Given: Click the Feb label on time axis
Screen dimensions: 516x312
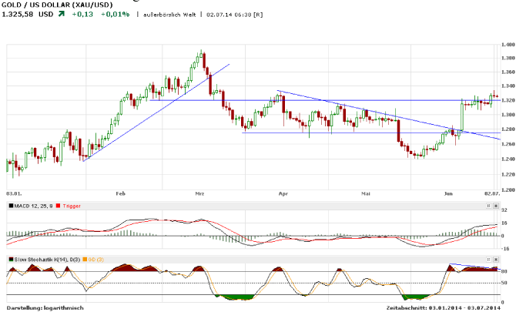Looking at the screenshot, I should click(x=119, y=196).
